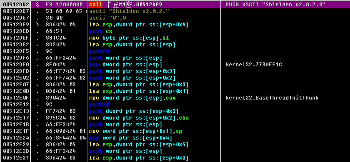
Task: Click the ascii "Shielden v2.0.2." line
Action: [129, 11]
